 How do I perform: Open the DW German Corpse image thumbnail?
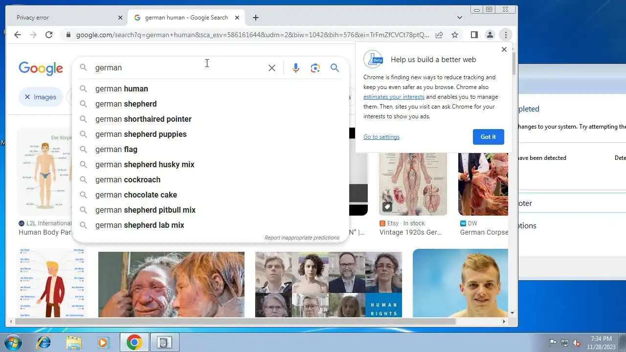(483, 183)
